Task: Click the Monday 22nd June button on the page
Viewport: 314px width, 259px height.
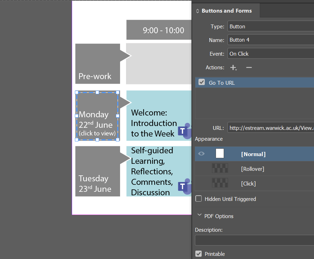Action: (x=97, y=116)
